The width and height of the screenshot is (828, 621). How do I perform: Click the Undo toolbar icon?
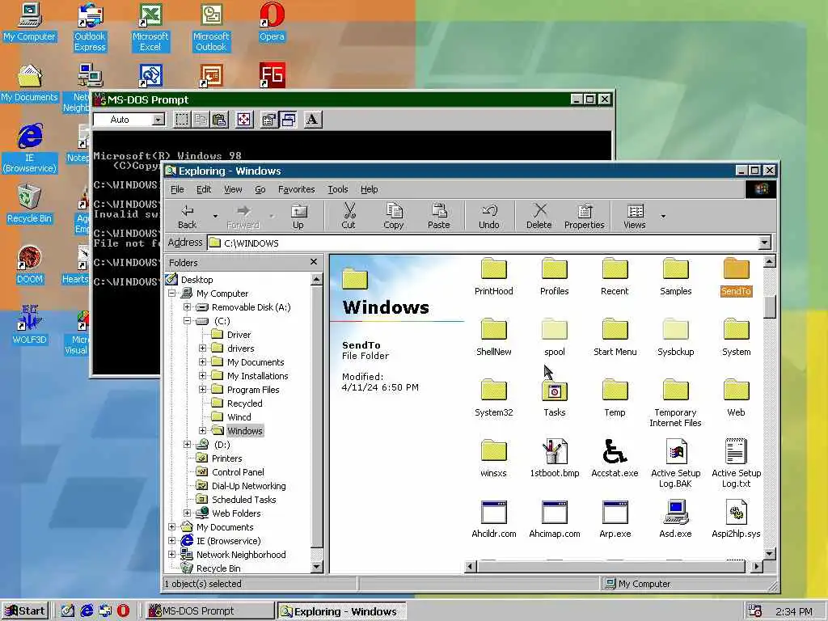[489, 217]
